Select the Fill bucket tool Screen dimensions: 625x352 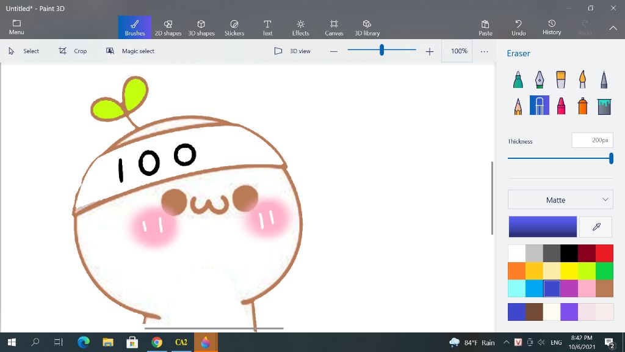[604, 106]
